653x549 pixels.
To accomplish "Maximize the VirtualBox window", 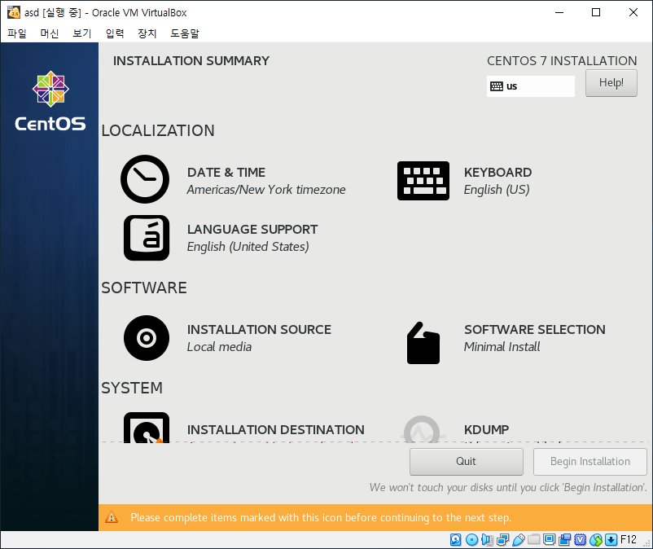I will tap(596, 12).
